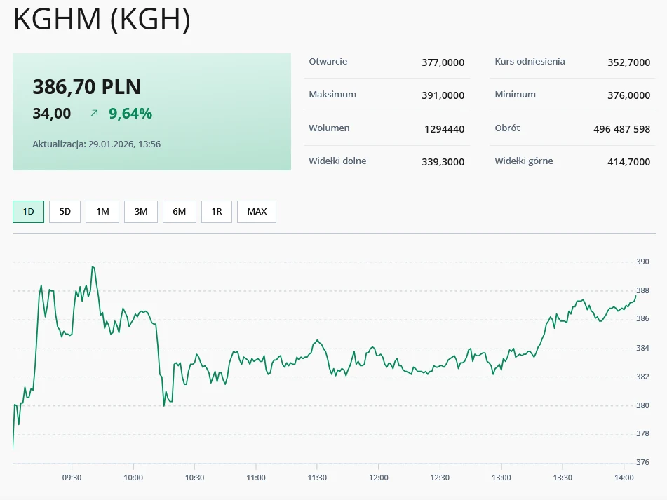Screen dimensions: 667x500
Task: Click the Minimum label
Action: (x=515, y=95)
